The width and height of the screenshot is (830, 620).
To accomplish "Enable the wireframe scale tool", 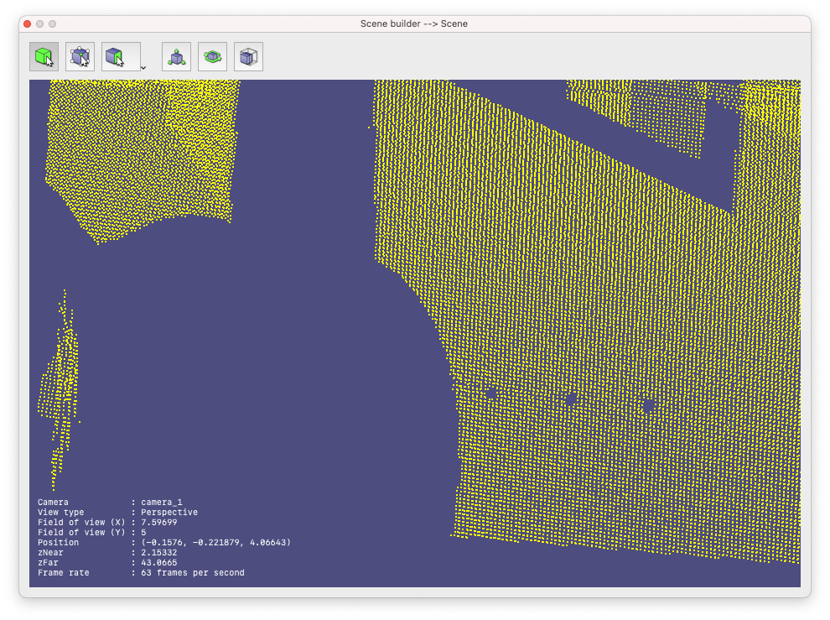I will pyautogui.click(x=247, y=56).
